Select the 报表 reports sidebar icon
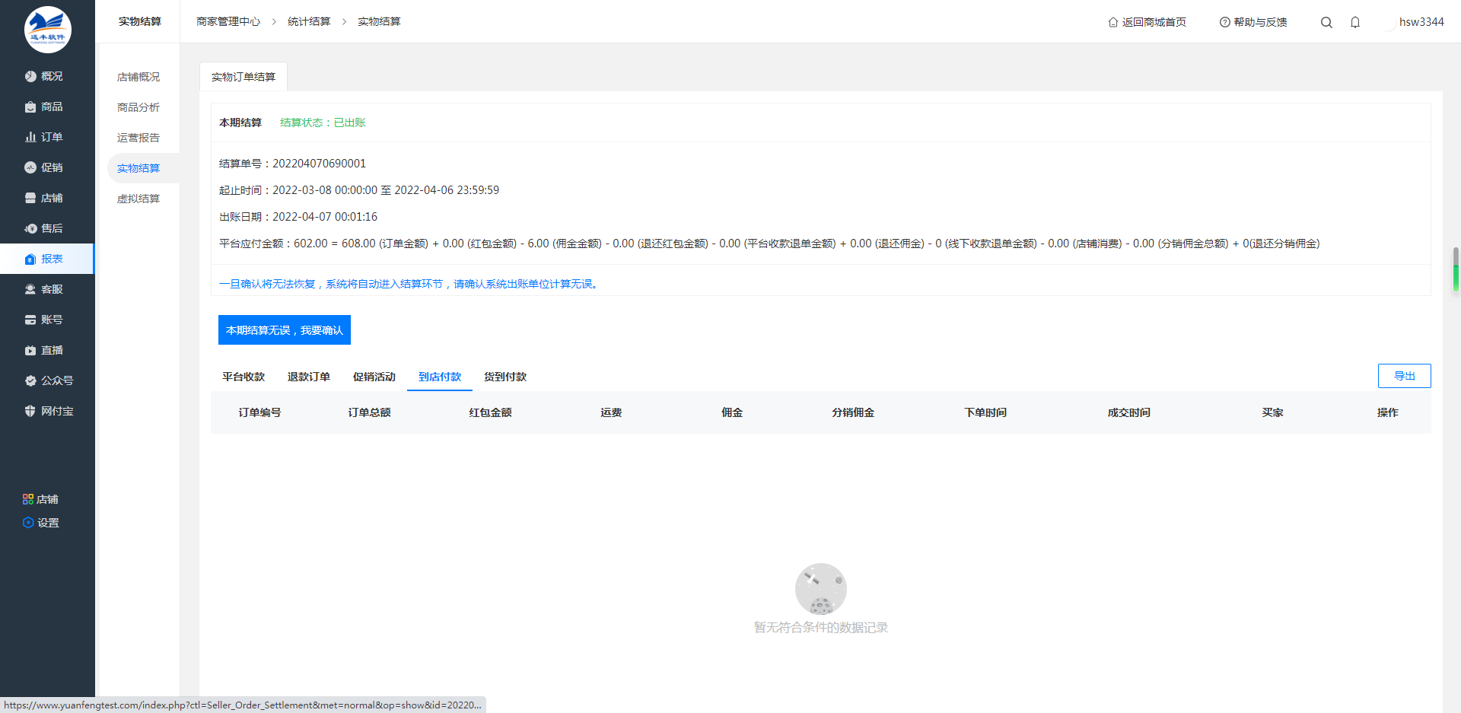The image size is (1461, 713). coord(30,259)
